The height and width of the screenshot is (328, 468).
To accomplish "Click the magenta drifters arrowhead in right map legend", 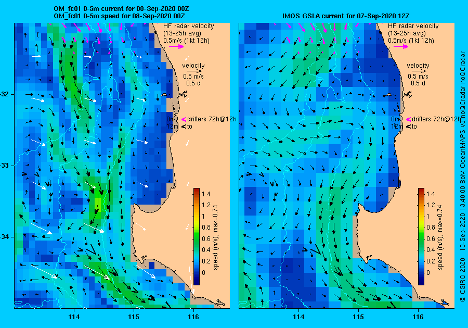I will click(x=409, y=119).
